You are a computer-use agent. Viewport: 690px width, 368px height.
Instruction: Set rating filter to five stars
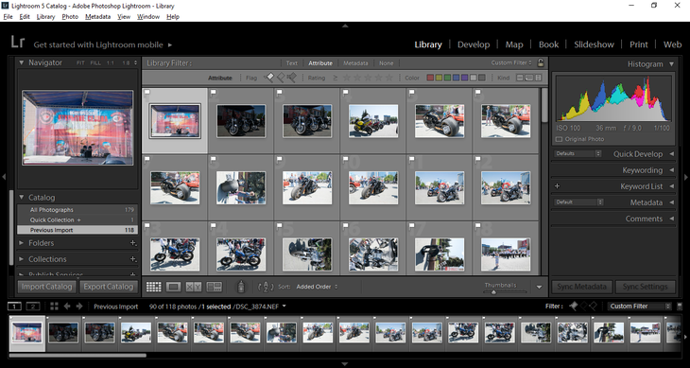(x=388, y=78)
